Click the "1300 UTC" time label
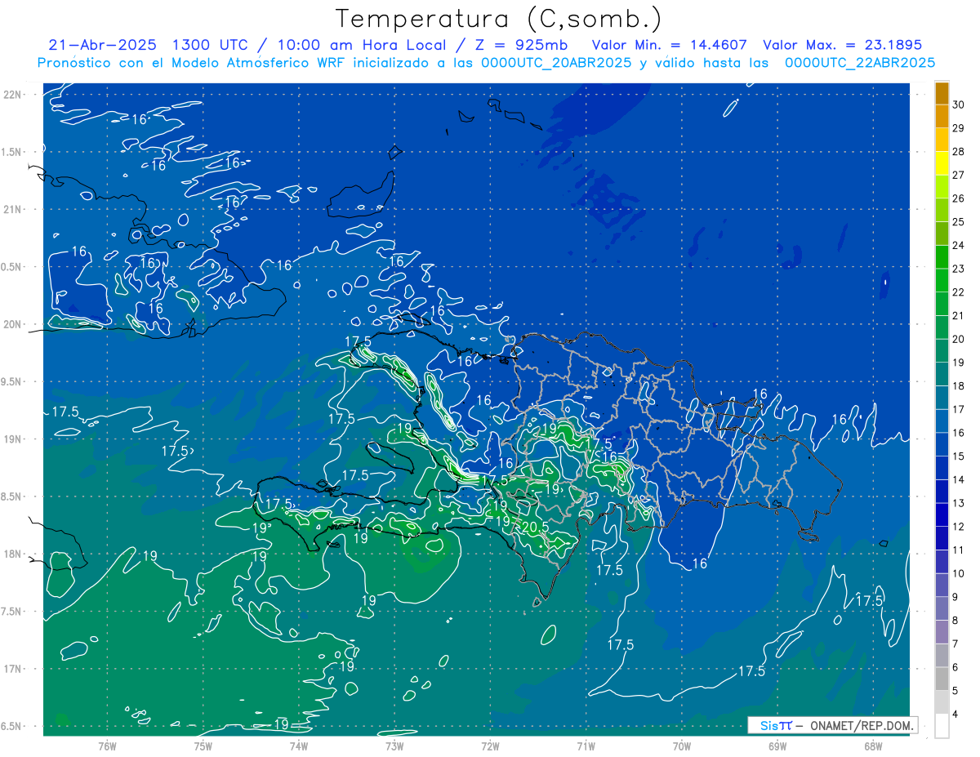The image size is (980, 757). 209,45
